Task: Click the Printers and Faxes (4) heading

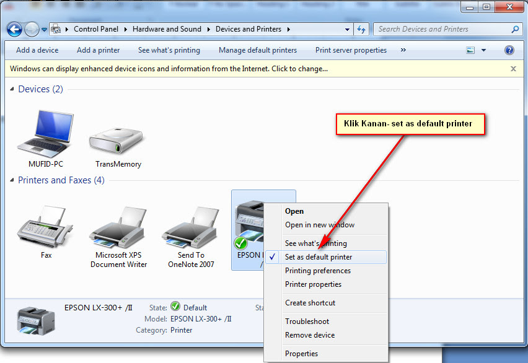Action: (61, 180)
